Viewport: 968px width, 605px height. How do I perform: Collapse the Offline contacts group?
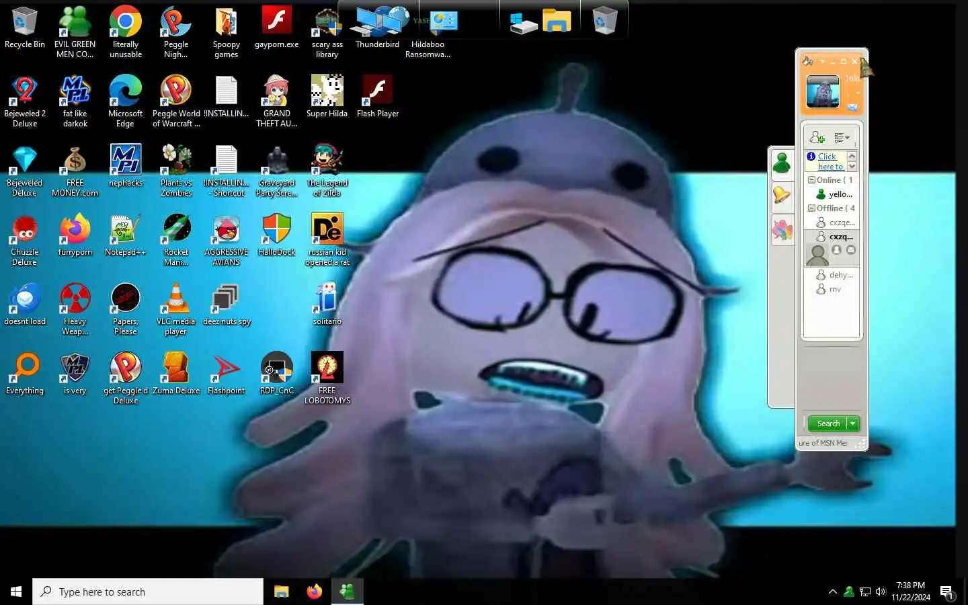[x=811, y=208]
